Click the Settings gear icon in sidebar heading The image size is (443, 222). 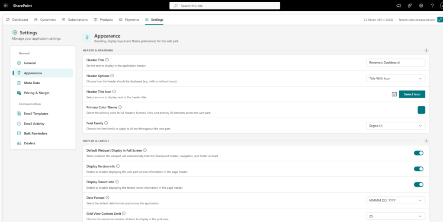pos(15,33)
